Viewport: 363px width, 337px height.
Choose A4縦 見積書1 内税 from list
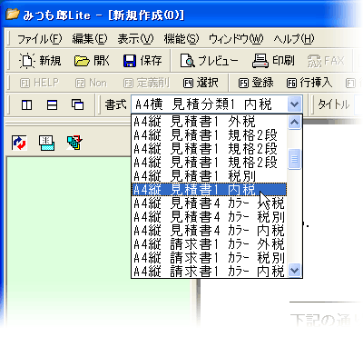click(209, 190)
